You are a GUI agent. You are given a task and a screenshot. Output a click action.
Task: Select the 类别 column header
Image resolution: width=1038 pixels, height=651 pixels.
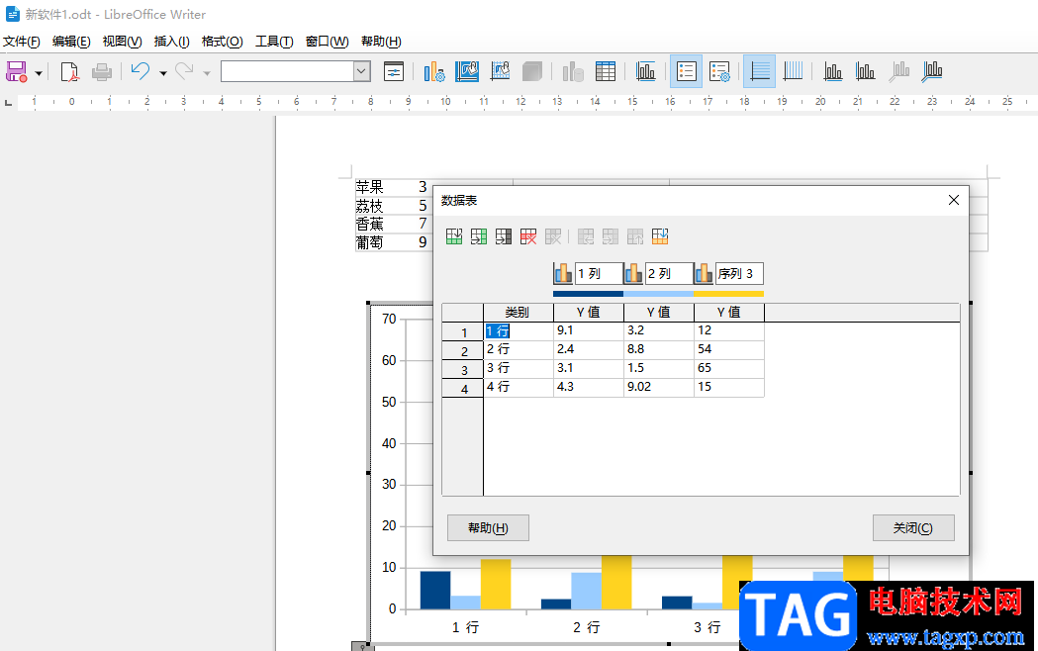(519, 313)
